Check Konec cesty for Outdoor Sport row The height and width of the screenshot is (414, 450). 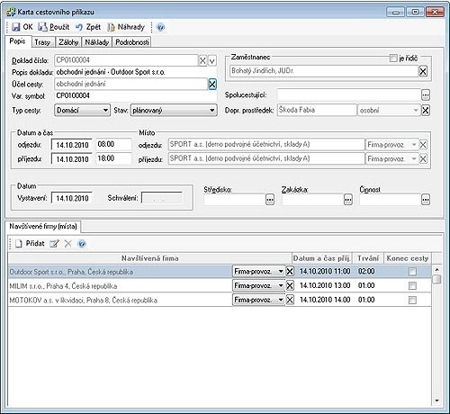point(412,272)
